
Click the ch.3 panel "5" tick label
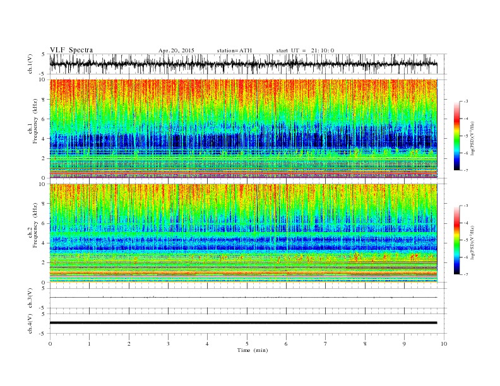(x=44, y=288)
